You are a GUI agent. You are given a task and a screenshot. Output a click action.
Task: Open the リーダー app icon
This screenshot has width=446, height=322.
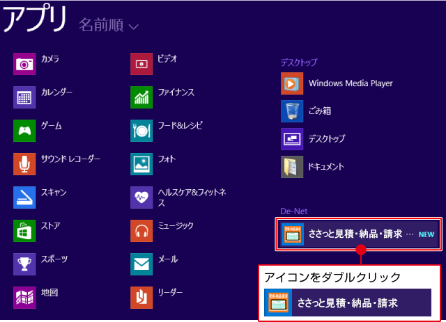pos(141,298)
